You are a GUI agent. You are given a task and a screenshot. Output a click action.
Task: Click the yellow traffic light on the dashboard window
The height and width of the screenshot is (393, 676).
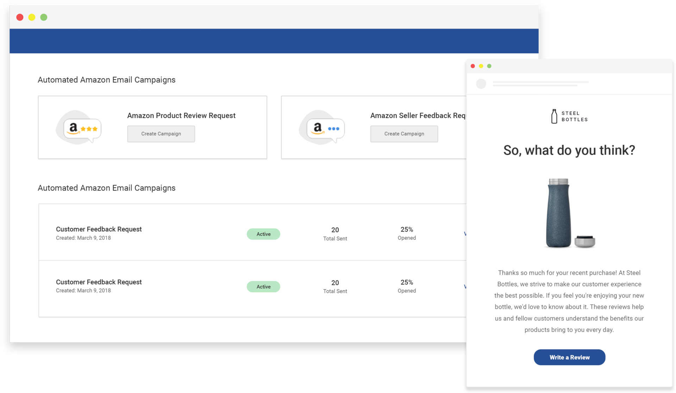[x=32, y=17]
